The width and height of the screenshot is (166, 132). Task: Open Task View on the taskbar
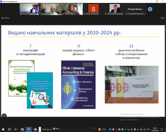tap(16, 129)
